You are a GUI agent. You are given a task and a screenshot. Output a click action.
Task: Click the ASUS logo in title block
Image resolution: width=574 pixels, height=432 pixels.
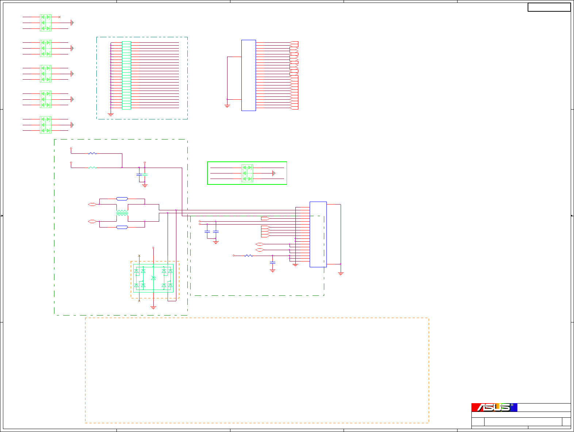click(494, 407)
